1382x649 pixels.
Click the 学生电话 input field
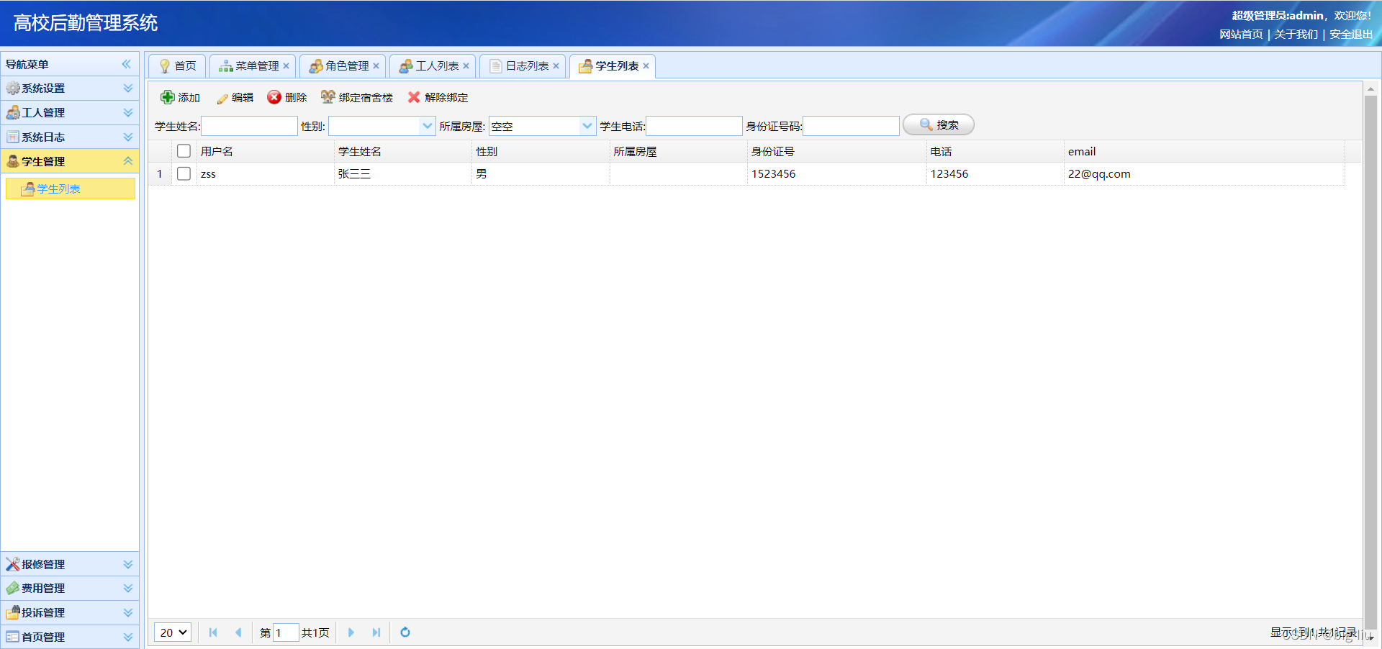[x=694, y=126]
